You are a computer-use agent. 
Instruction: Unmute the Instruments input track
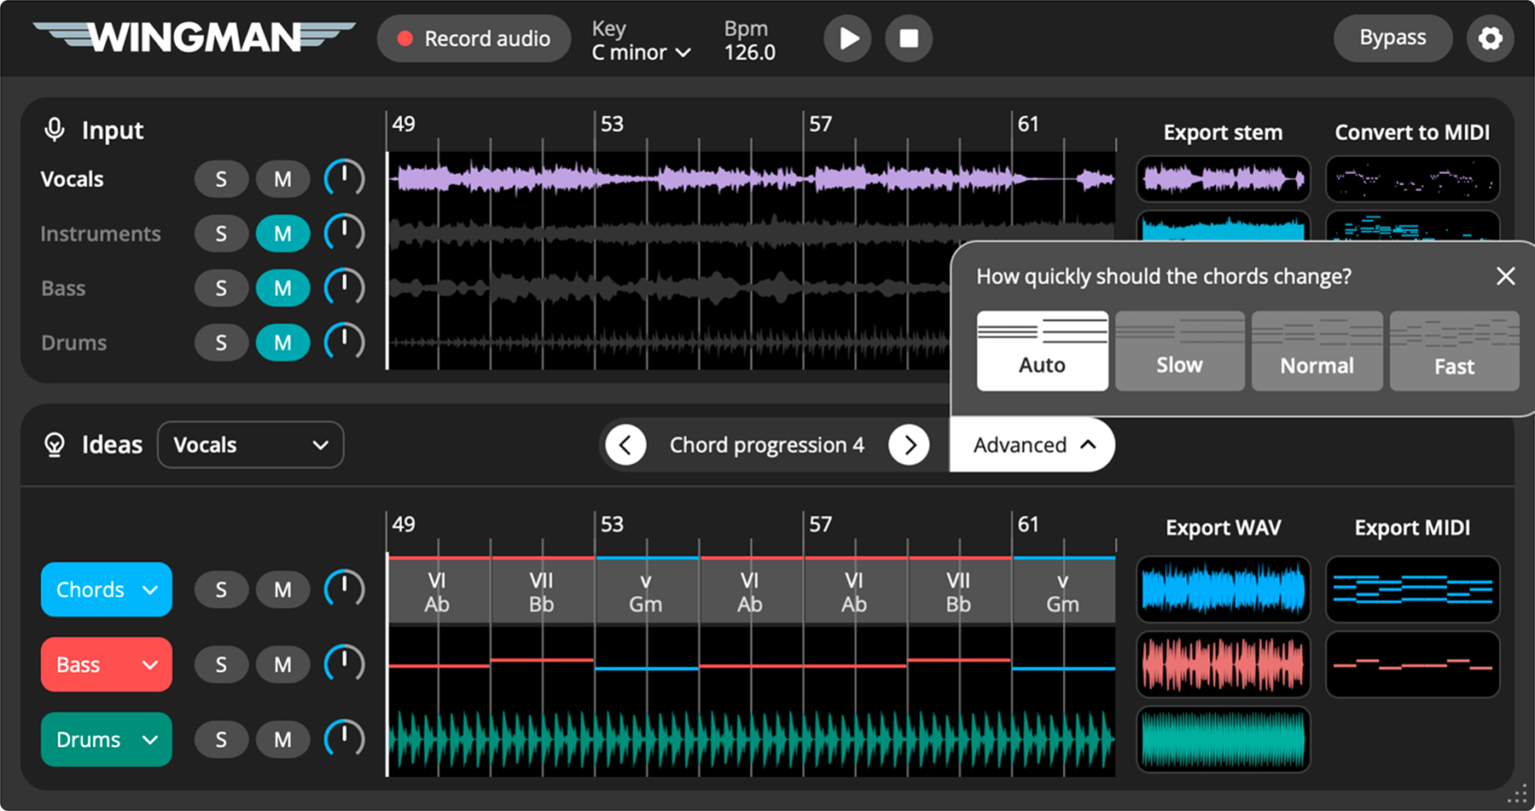pyautogui.click(x=283, y=234)
